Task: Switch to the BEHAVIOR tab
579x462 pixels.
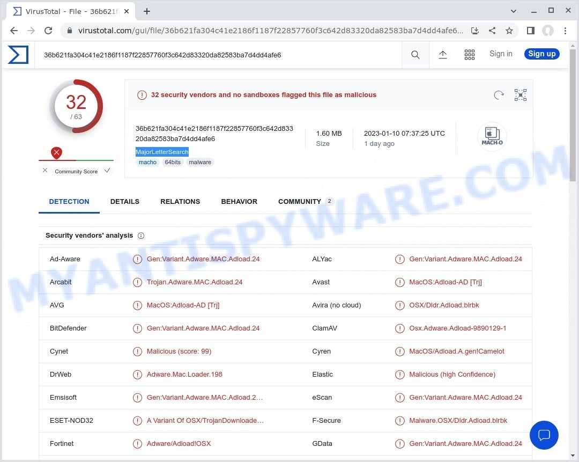Action: click(x=239, y=201)
